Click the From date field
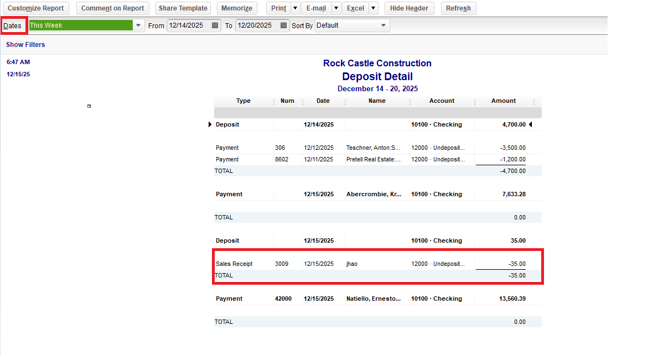The width and height of the screenshot is (653, 356). (189, 25)
